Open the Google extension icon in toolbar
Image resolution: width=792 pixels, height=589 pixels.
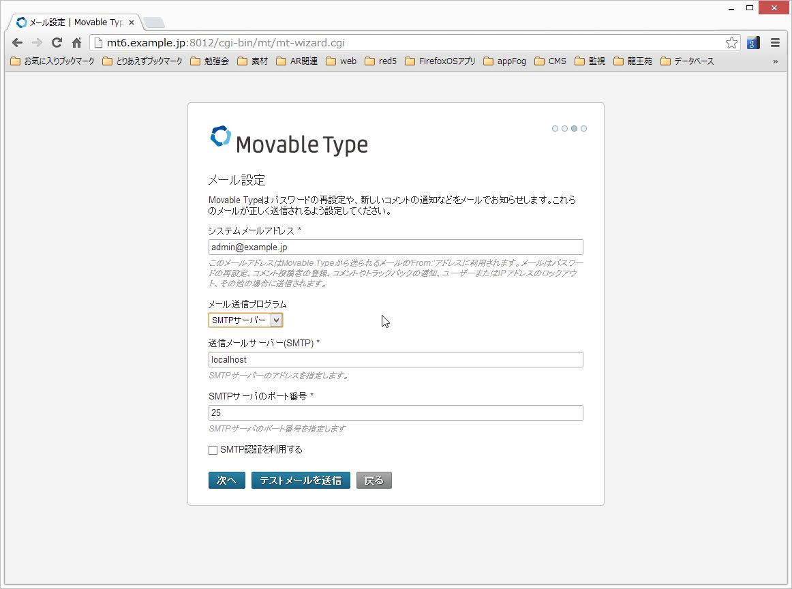point(753,43)
